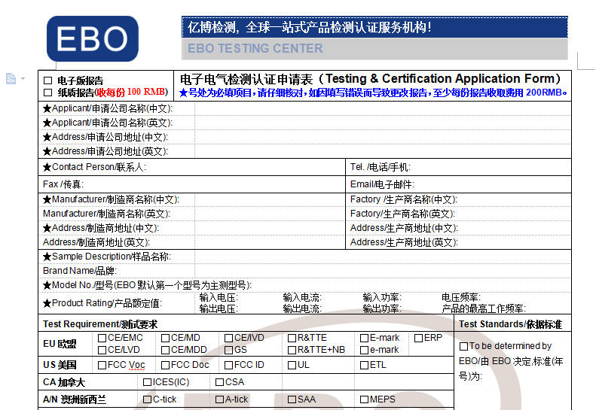This screenshot has height=410, width=596.
Task: Check the 电子版报告 checkbox
Action: click(x=48, y=80)
